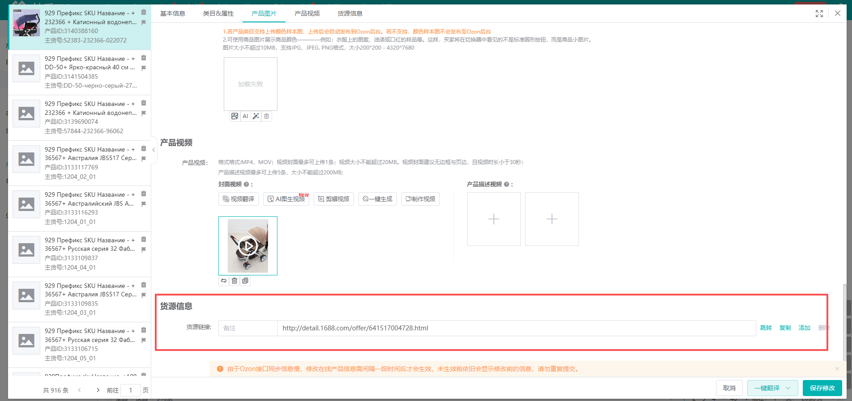Delete the product with ID 3141504385
The image size is (852, 401).
[144, 58]
